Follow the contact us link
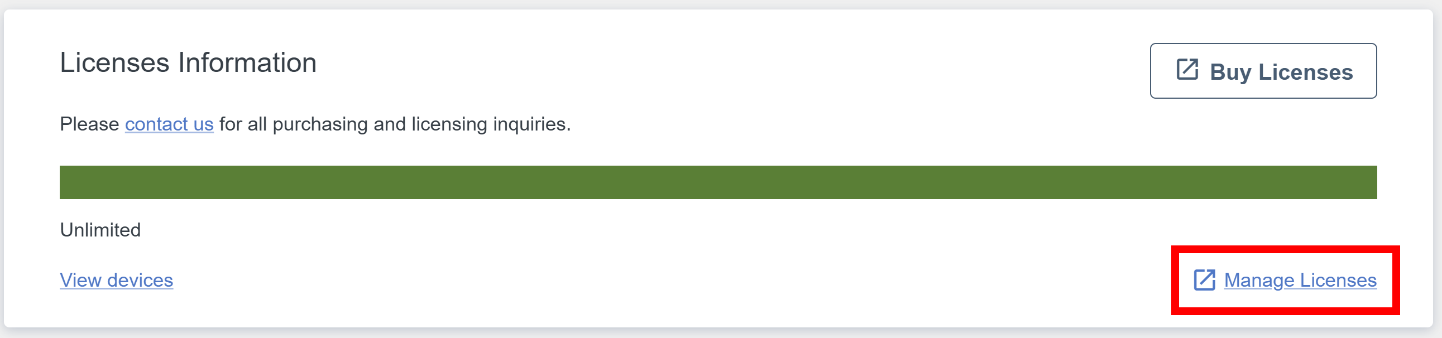This screenshot has height=338, width=1442. [169, 124]
